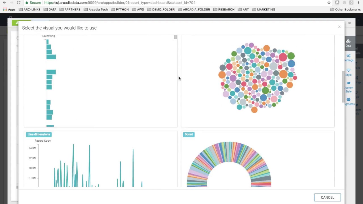Click the 'Donut' label badge
This screenshot has width=363, height=204.
tap(189, 134)
